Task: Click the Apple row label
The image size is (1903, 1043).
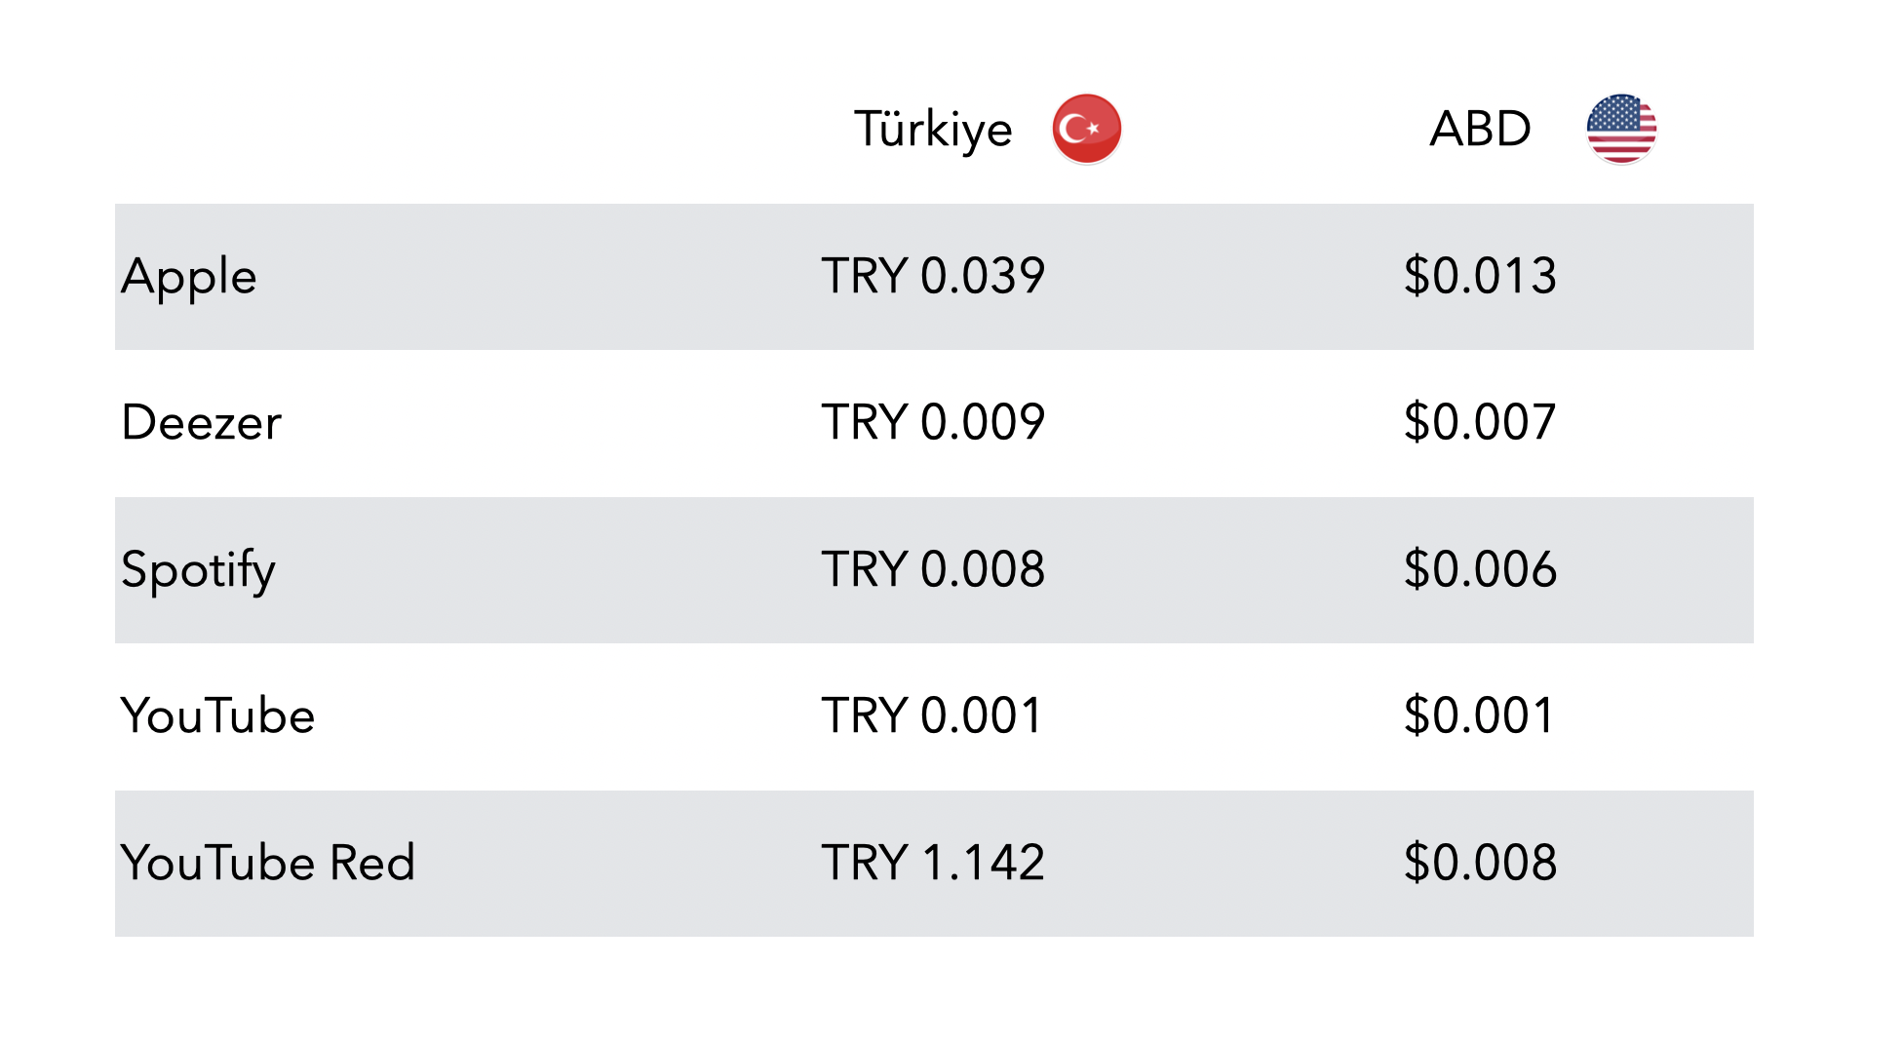Action: [x=189, y=277]
